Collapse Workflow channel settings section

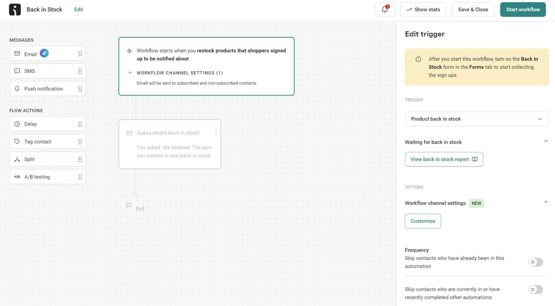pyautogui.click(x=546, y=202)
